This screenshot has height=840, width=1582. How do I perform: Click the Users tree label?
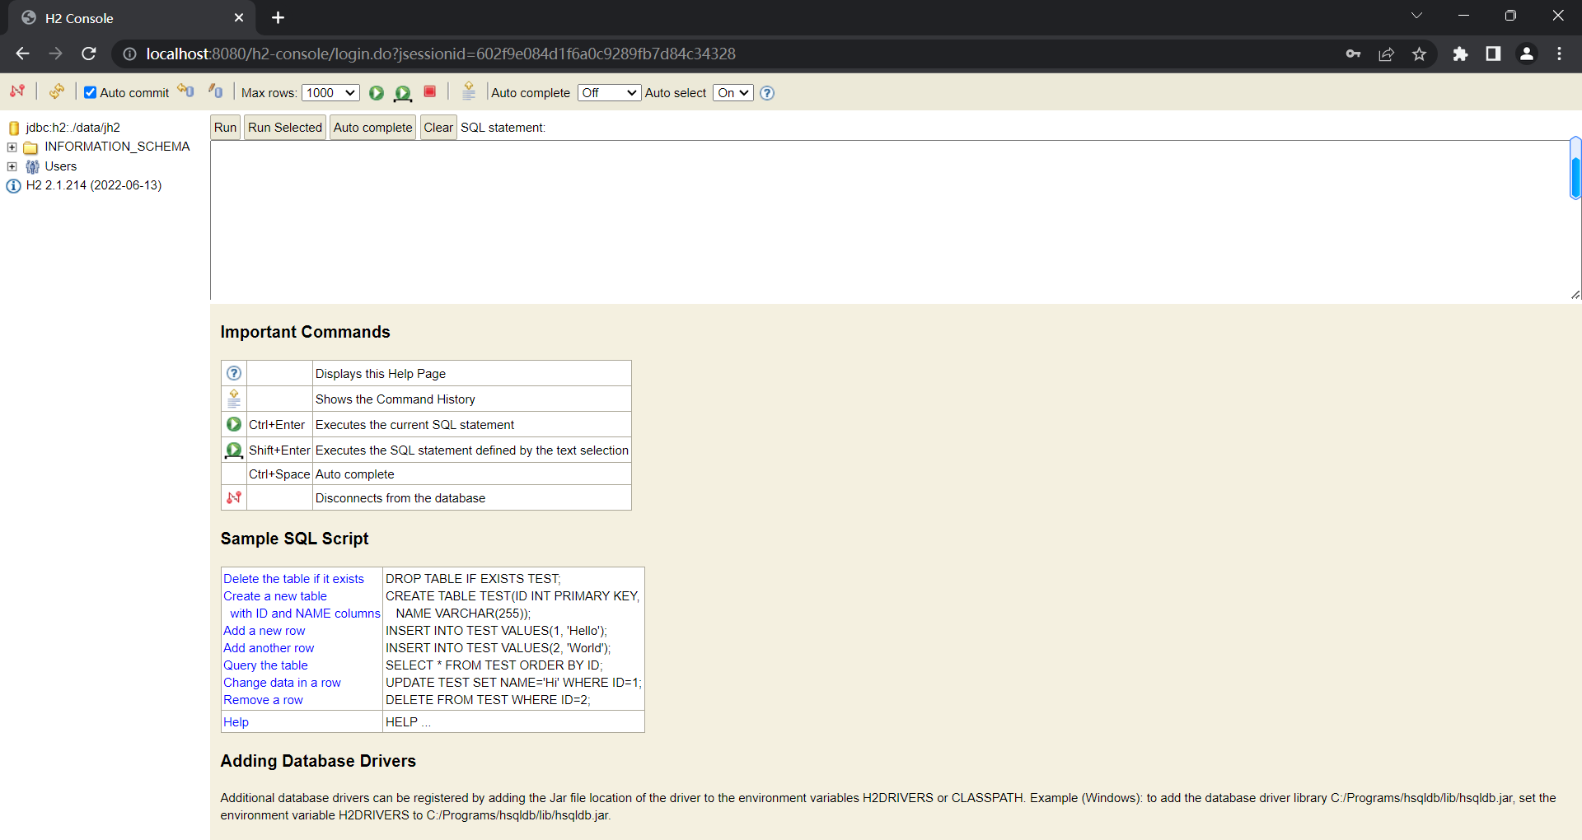tap(61, 166)
